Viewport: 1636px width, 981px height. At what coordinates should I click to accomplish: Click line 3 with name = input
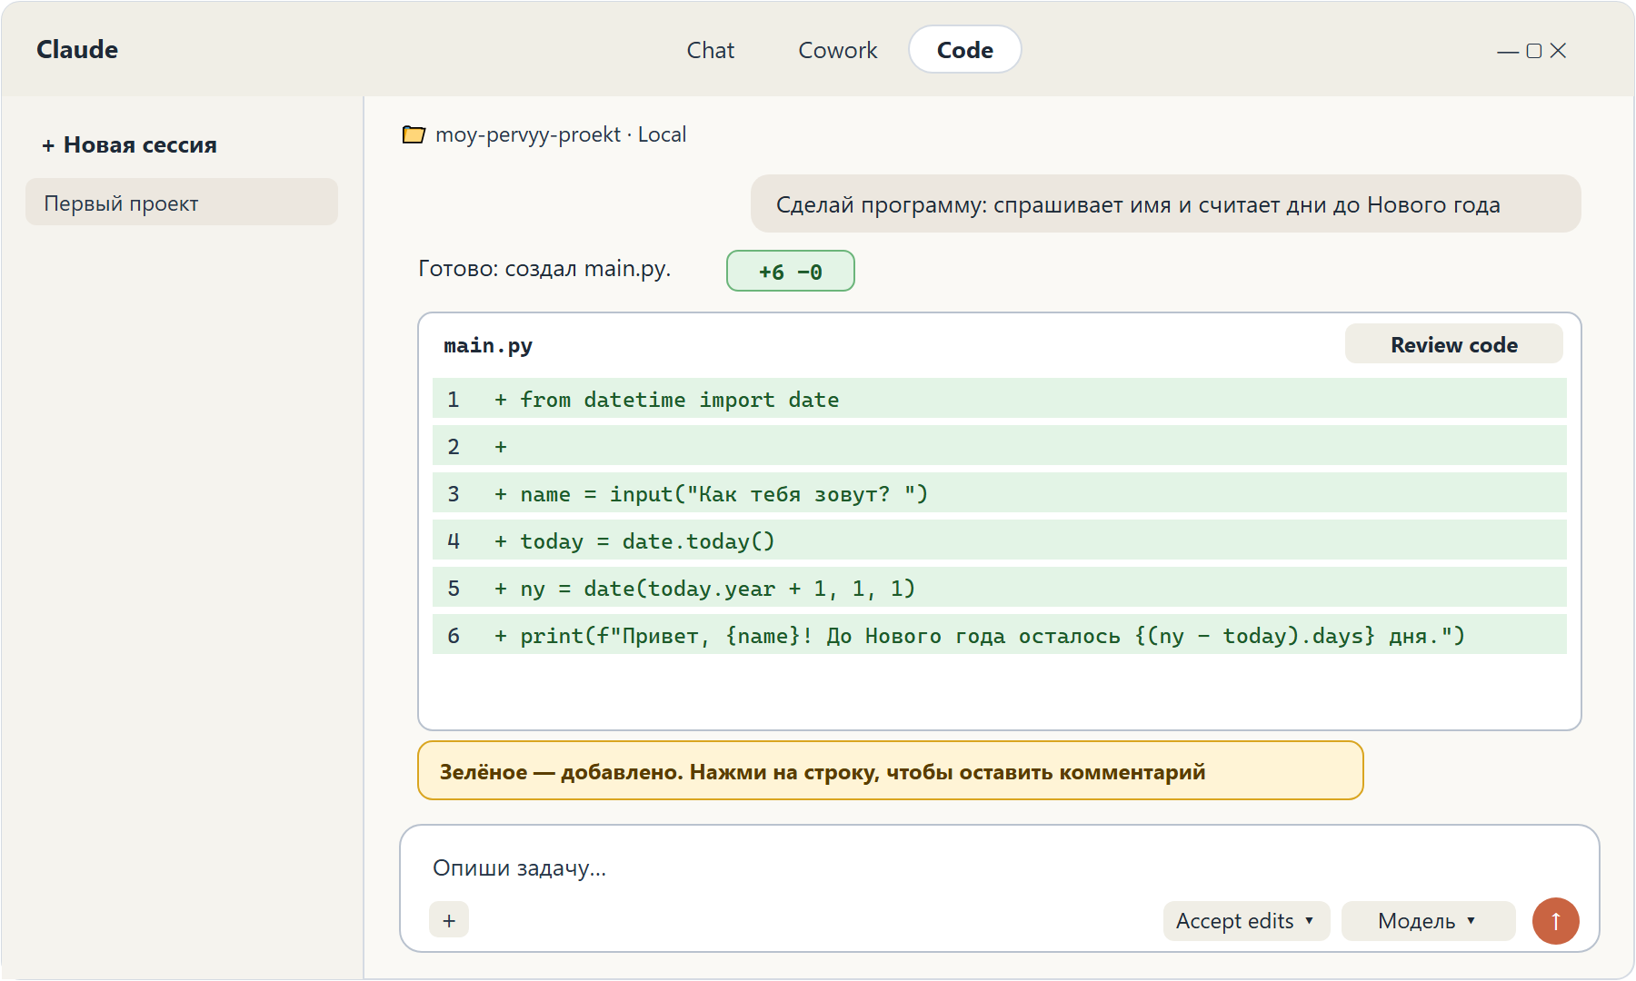pyautogui.click(x=999, y=493)
